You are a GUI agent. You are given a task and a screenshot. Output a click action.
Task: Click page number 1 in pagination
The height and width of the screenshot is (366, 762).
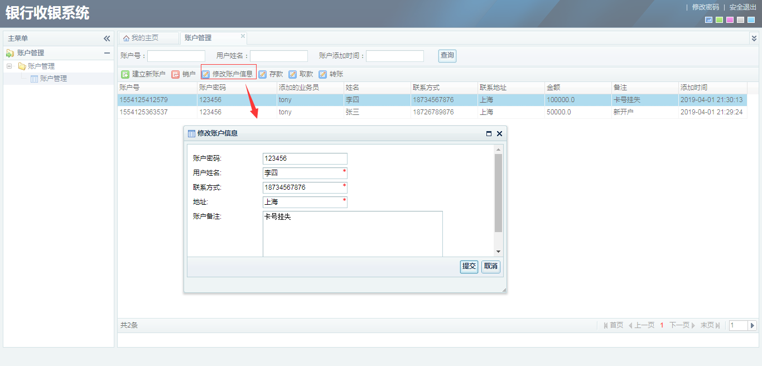[x=662, y=325]
